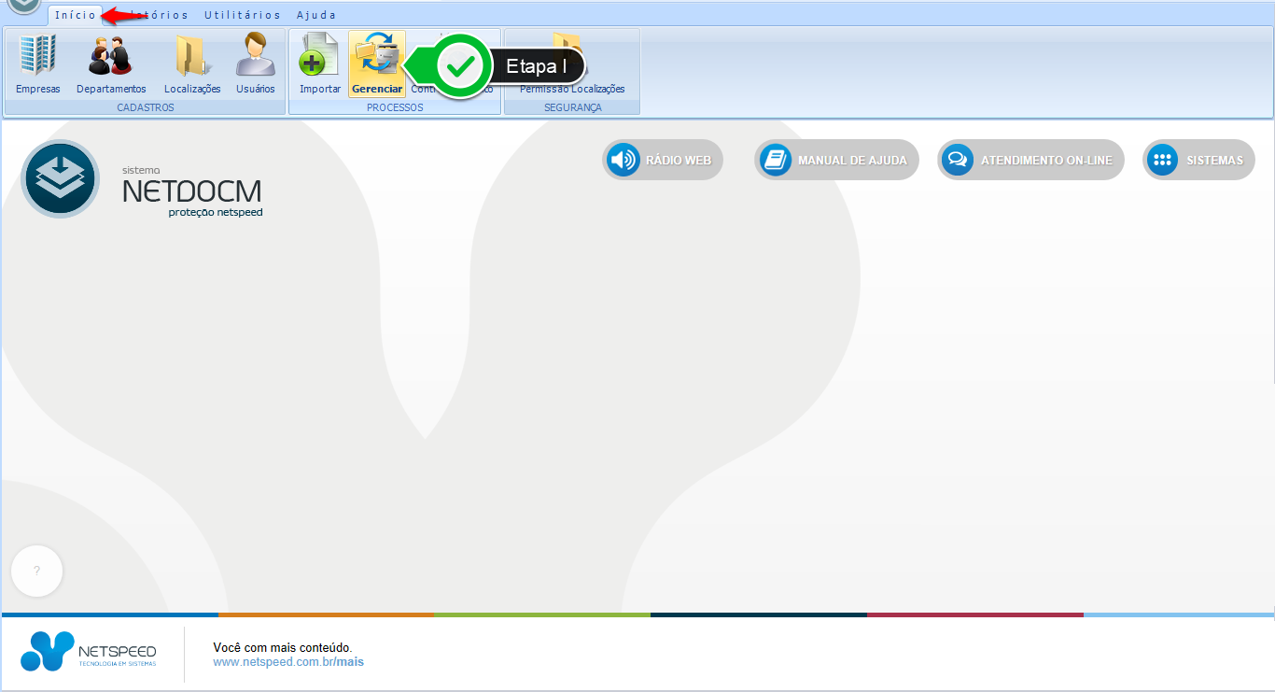Open the Ajuda tab
This screenshot has width=1275, height=692.
point(316,15)
